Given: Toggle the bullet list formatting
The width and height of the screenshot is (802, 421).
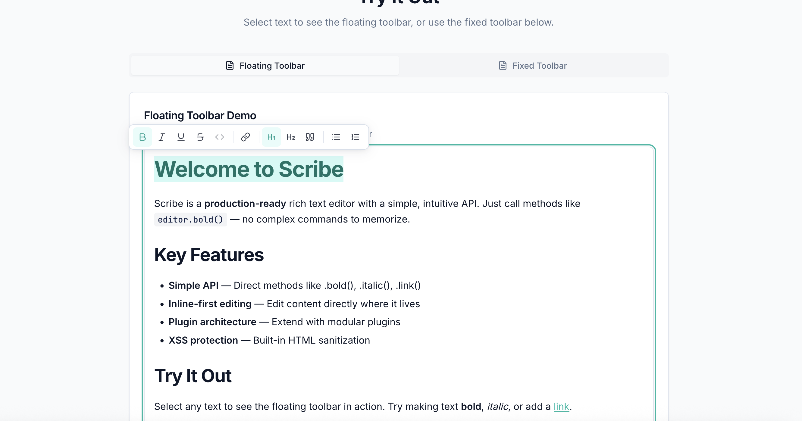Looking at the screenshot, I should click(336, 137).
